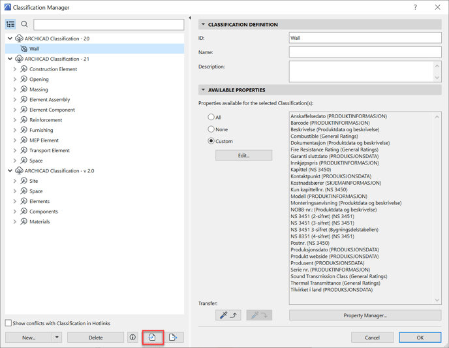The image size is (449, 348).
Task: Select Fire Resistance Rating (General Ratings) property
Action: point(334,150)
